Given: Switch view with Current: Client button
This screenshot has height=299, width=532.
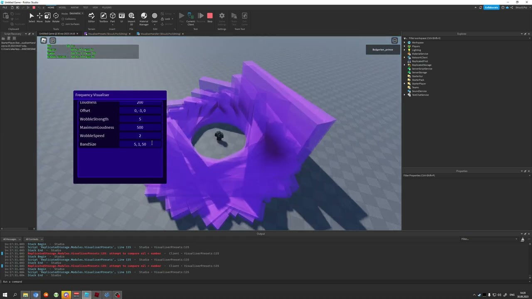Looking at the screenshot, I should tap(190, 18).
